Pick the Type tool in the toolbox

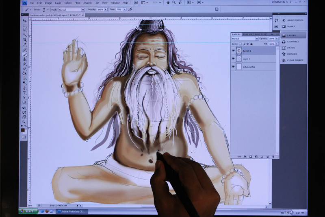(x=24, y=93)
